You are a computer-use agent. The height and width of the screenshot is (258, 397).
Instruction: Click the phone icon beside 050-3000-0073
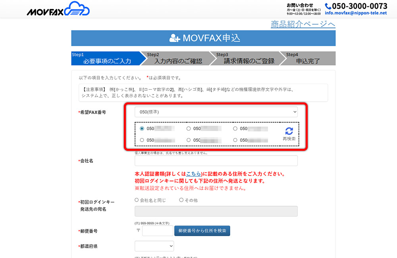pyautogui.click(x=328, y=6)
